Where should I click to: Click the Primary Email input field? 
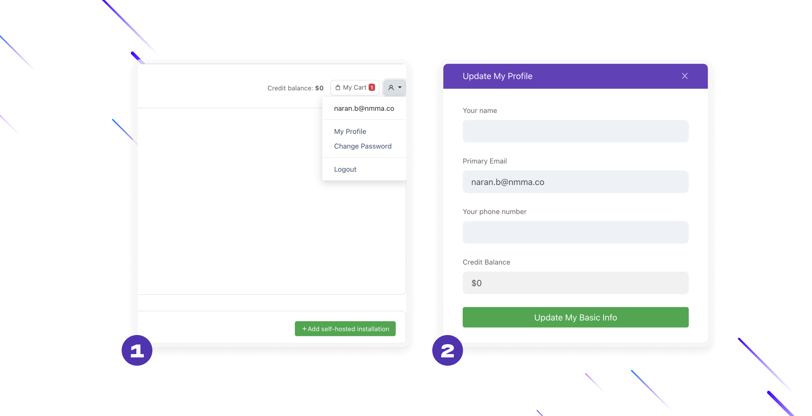[575, 182]
